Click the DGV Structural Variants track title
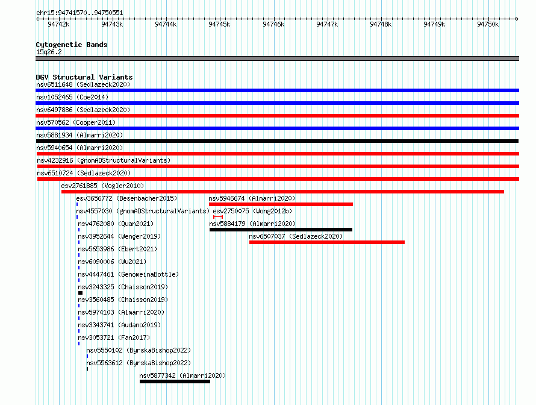536x405 pixels. coord(84,77)
